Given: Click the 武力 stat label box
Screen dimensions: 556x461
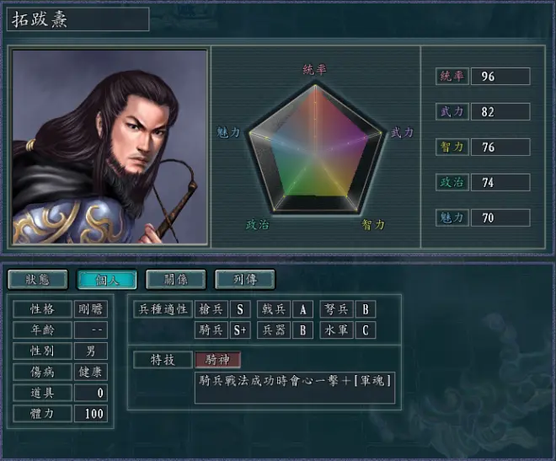Looking at the screenshot, I should click(x=452, y=112).
